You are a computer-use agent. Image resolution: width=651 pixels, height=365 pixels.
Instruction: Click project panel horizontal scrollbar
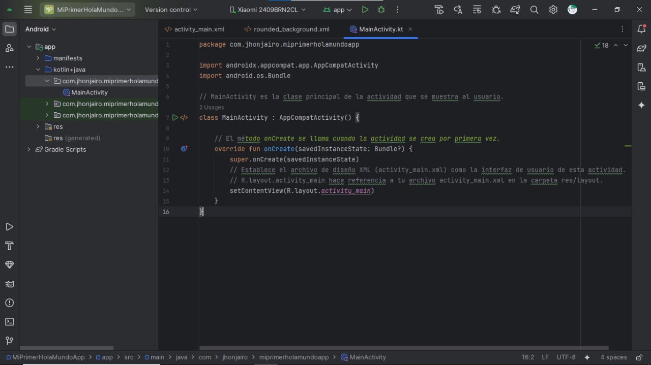coord(66,348)
